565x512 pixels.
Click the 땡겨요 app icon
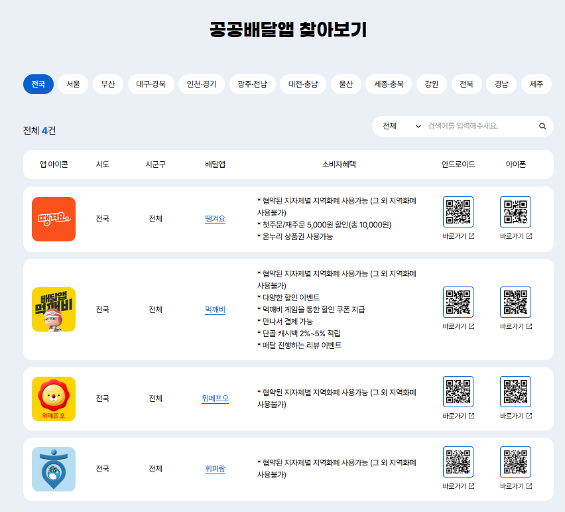[x=53, y=219]
